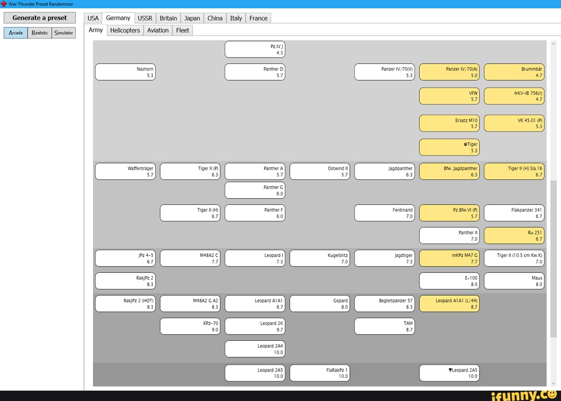Select the Helicopters tab
This screenshot has width=561, height=401.
point(125,30)
